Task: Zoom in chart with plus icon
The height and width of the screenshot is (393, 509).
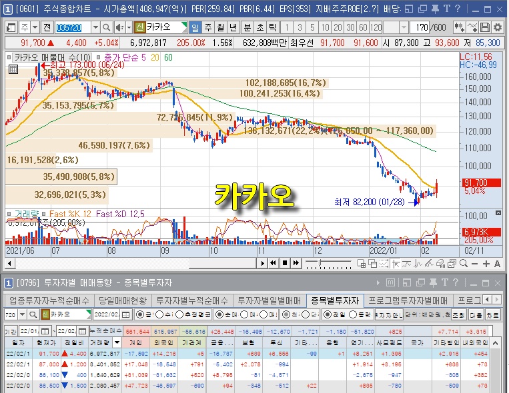Action: 486,264
